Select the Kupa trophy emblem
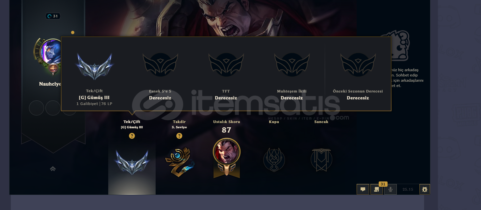The height and width of the screenshot is (210, 481). coord(274,160)
